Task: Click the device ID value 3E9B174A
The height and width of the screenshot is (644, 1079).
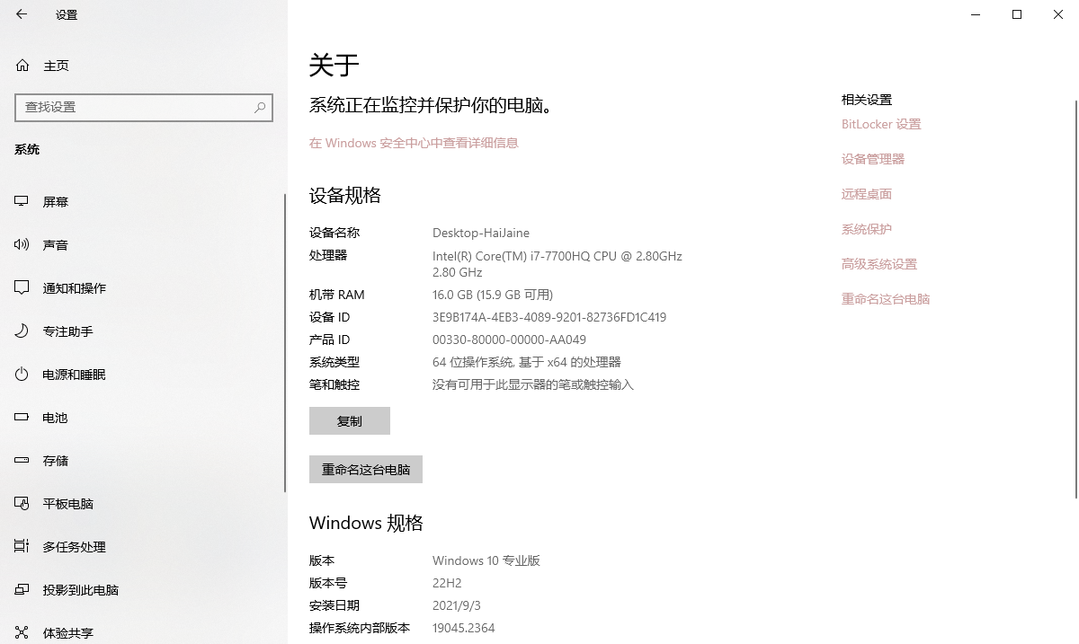Action: click(549, 317)
